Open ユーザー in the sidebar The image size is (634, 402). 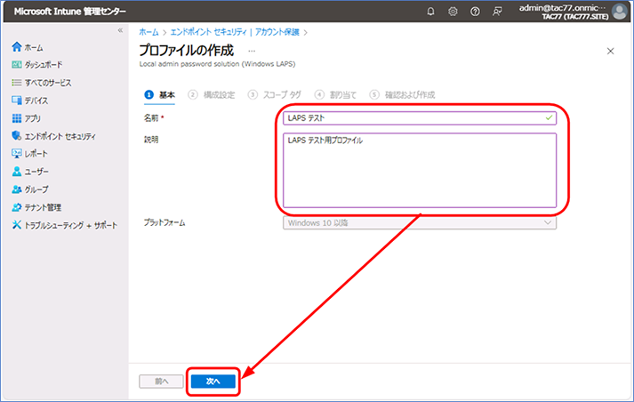point(36,172)
